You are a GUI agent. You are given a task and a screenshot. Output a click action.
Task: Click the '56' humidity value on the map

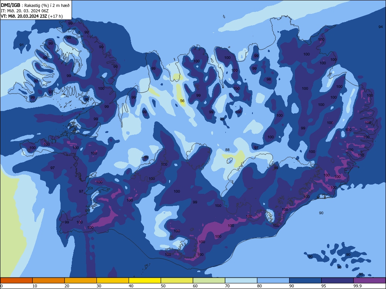point(182,101)
